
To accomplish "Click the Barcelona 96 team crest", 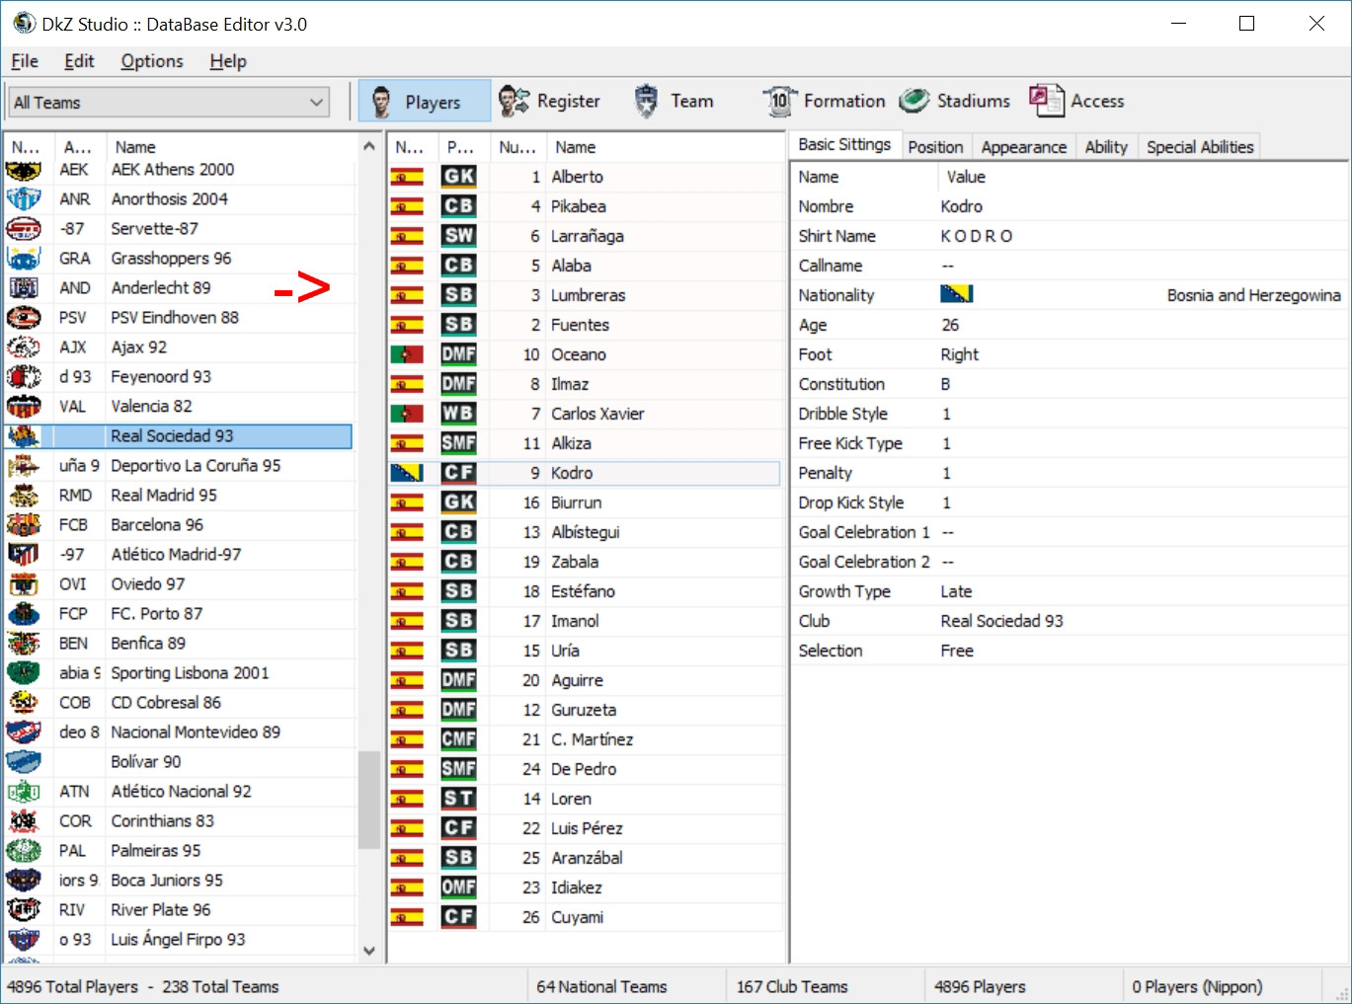I will (24, 525).
